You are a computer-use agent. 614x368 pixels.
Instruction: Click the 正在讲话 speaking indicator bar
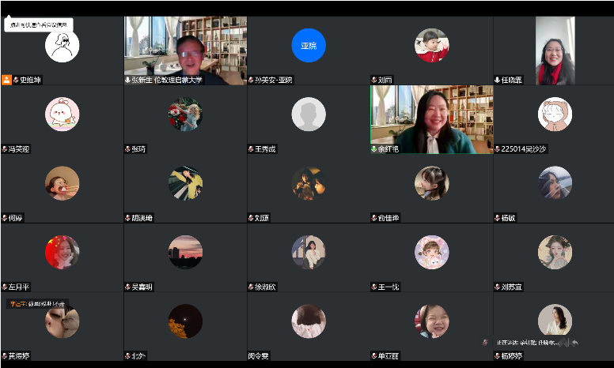pos(526,343)
